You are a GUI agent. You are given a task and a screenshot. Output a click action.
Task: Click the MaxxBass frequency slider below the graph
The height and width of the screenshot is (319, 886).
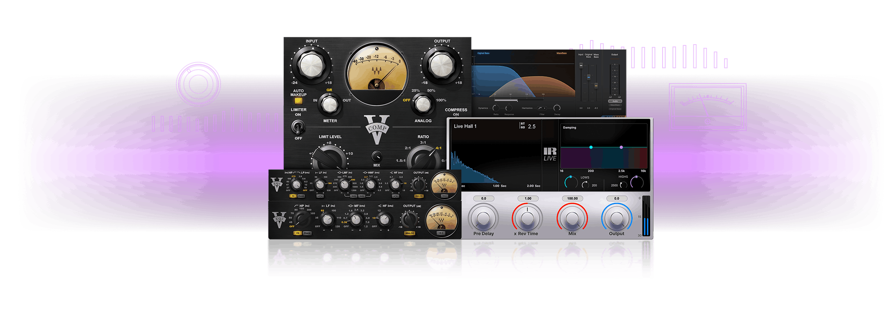pyautogui.click(x=519, y=100)
